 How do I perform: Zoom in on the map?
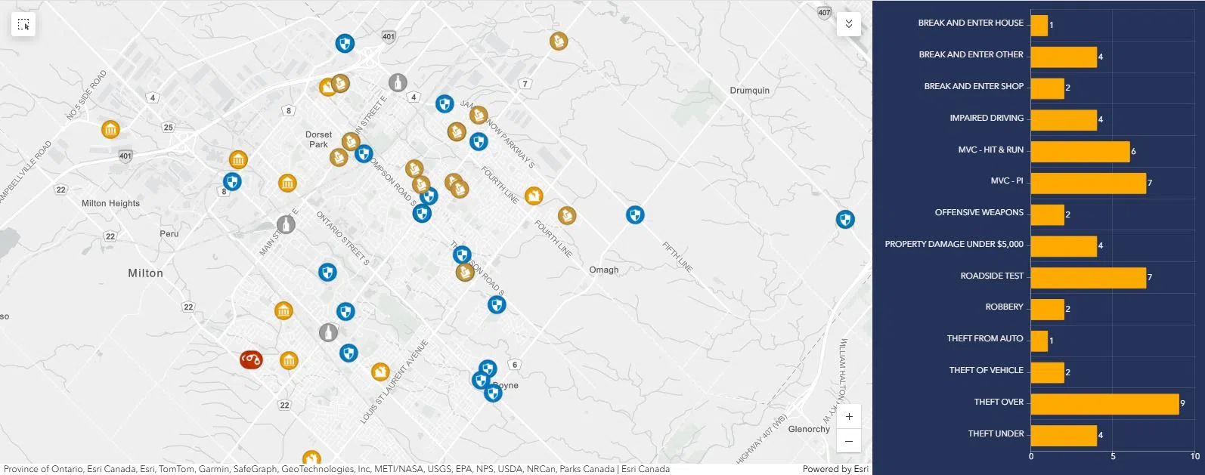tap(849, 417)
